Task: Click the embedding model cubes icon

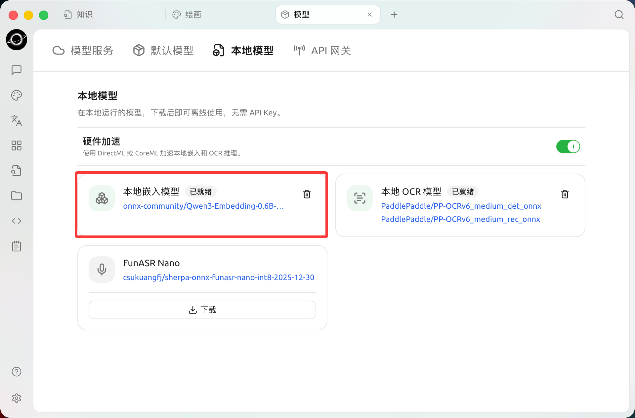Action: coord(102,198)
